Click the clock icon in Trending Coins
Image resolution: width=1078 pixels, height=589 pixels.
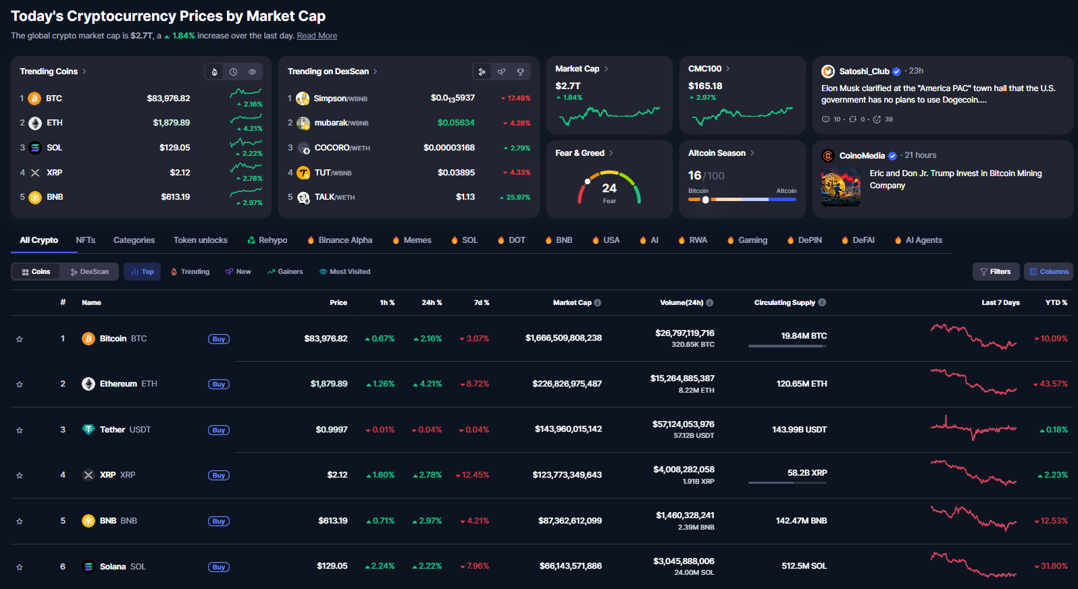(233, 72)
